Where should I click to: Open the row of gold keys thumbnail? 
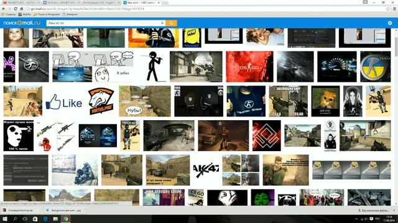click(x=351, y=170)
